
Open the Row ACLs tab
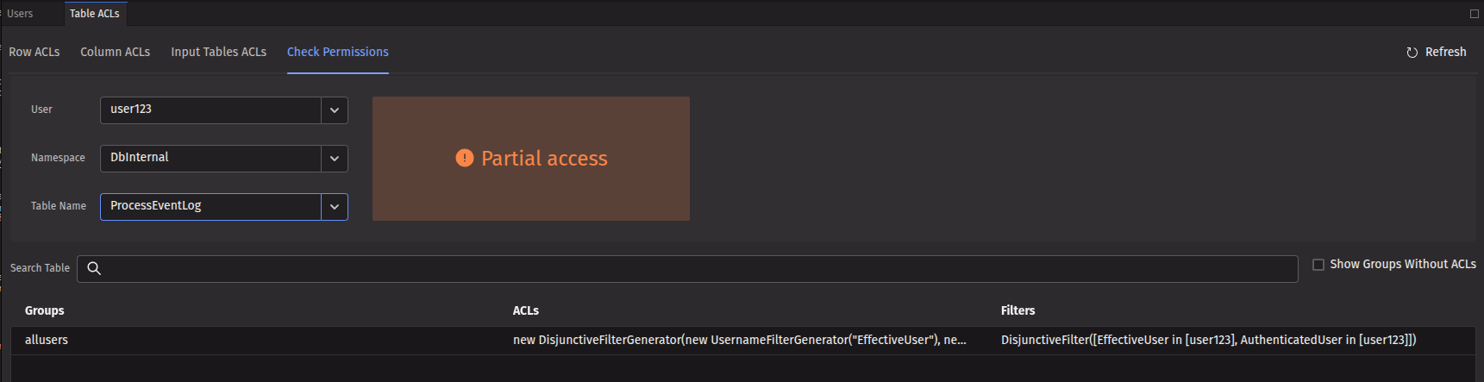click(x=34, y=52)
